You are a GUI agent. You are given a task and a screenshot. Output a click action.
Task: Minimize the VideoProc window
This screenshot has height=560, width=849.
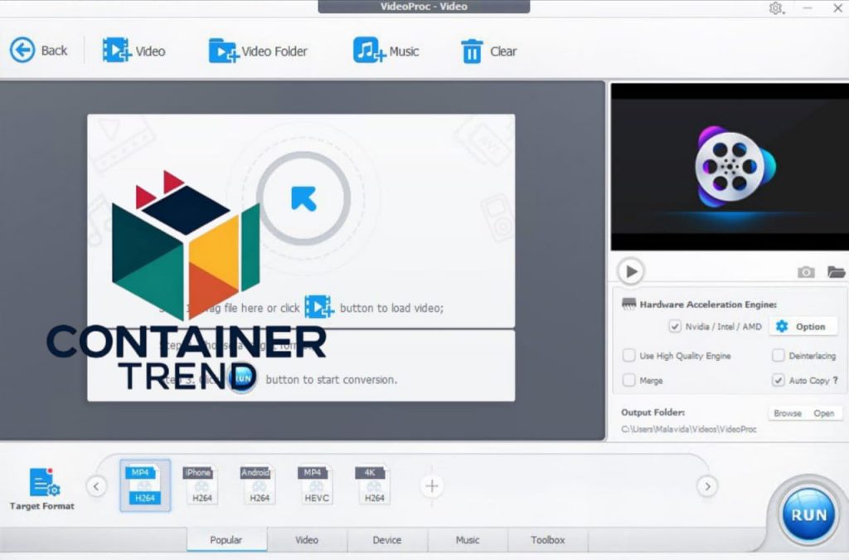pyautogui.click(x=808, y=8)
